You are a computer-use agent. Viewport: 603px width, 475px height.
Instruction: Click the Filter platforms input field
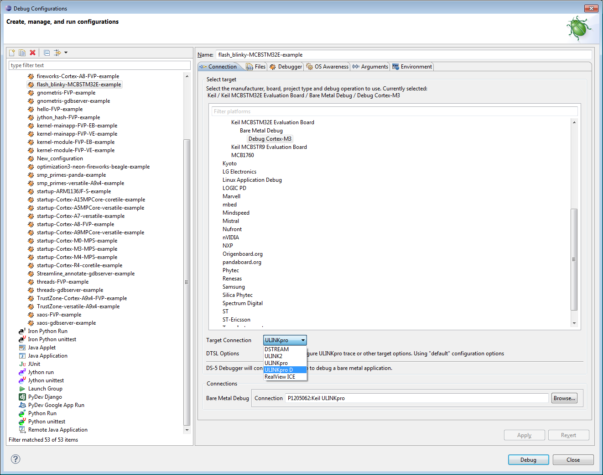pos(395,111)
